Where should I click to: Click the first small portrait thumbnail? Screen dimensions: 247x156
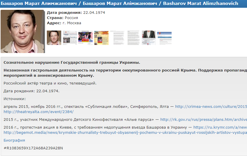click(x=54, y=38)
